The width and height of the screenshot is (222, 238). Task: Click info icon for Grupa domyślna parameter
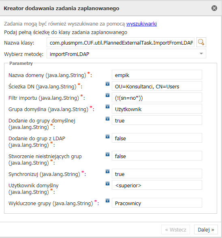click(x=107, y=106)
